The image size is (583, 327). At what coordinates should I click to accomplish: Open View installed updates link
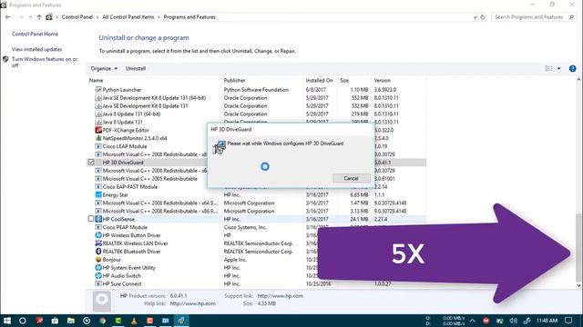click(x=36, y=49)
